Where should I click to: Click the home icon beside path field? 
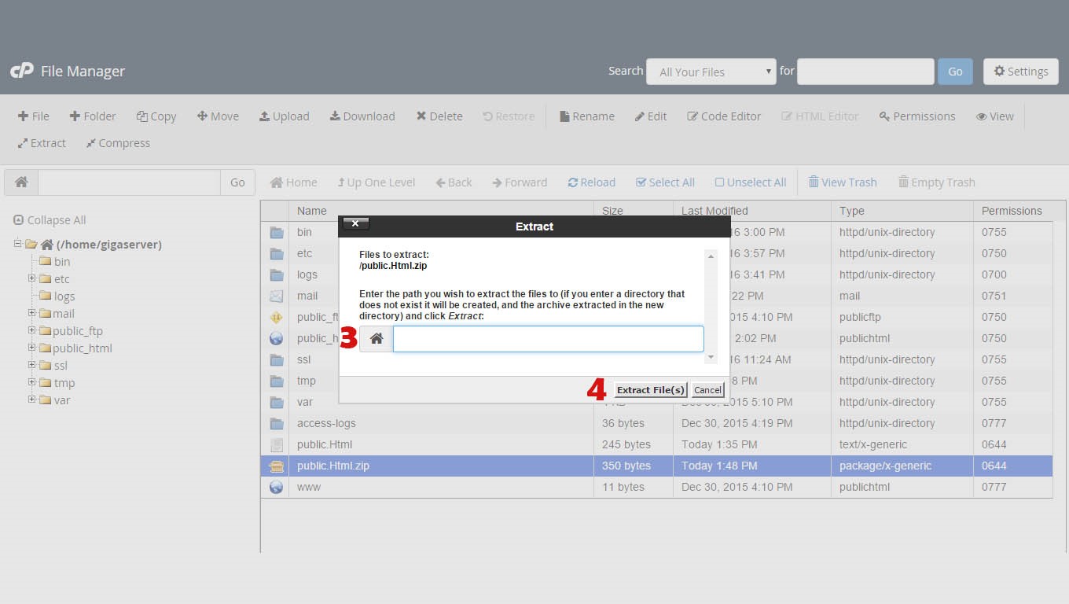pyautogui.click(x=21, y=182)
